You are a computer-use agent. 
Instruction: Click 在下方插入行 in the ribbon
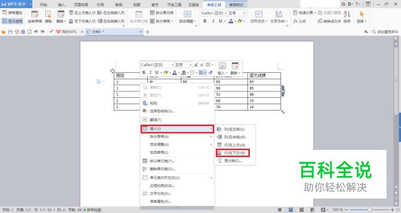click(82, 21)
